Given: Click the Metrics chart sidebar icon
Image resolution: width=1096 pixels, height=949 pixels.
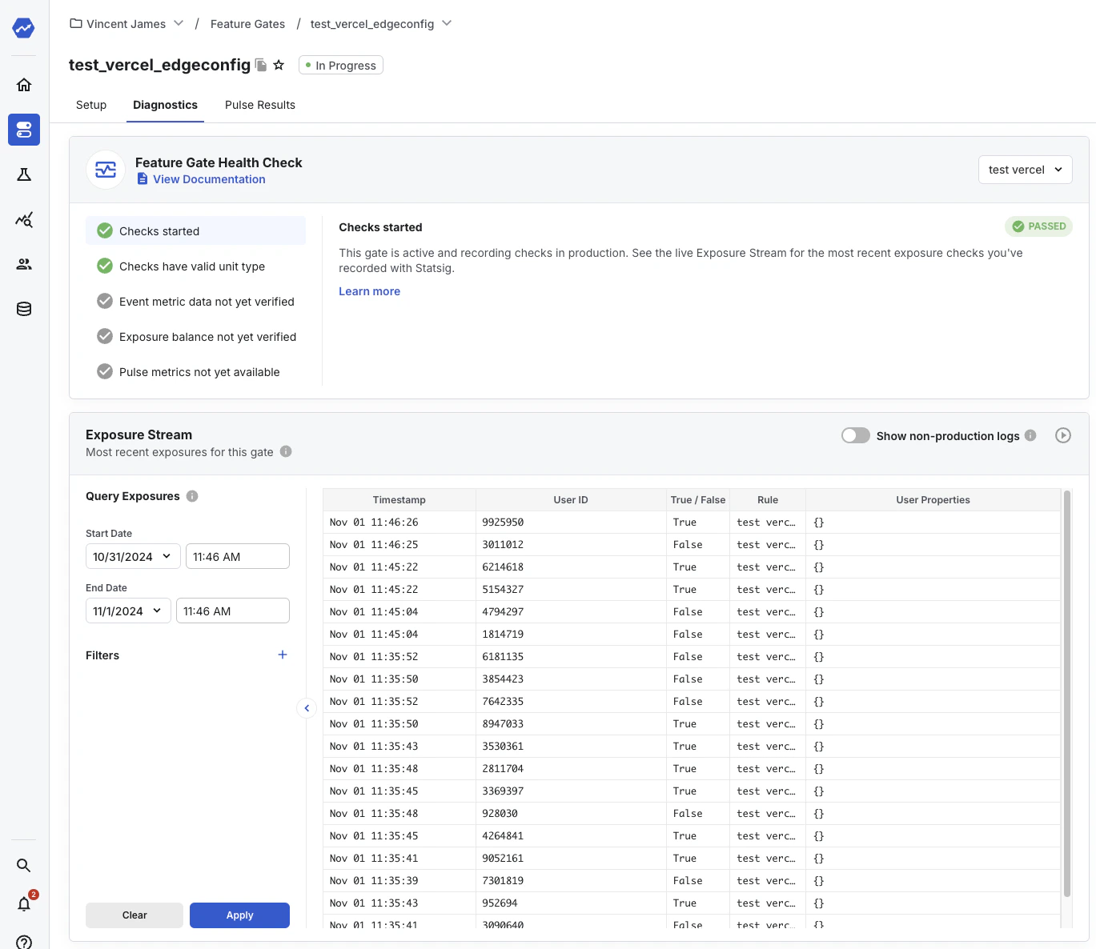Looking at the screenshot, I should [x=23, y=219].
